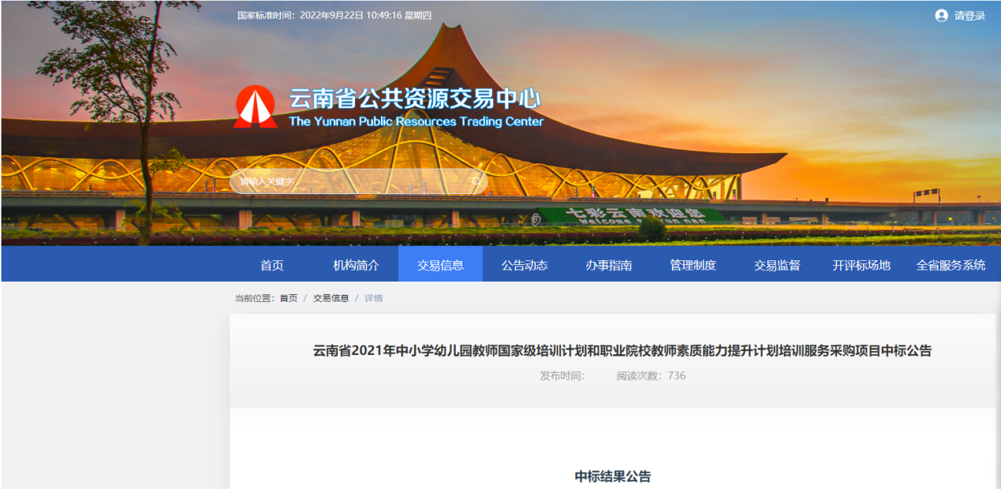The width and height of the screenshot is (1001, 489).
Task: Go to 首页 in the navigation bar
Action: 272,265
